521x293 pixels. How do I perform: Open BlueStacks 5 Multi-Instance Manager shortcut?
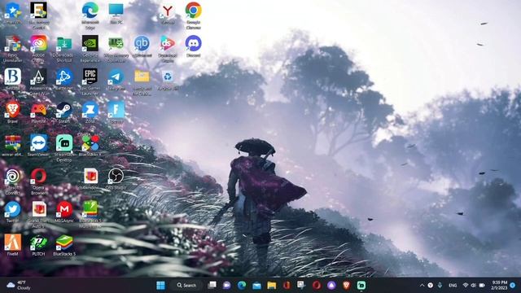click(x=90, y=209)
